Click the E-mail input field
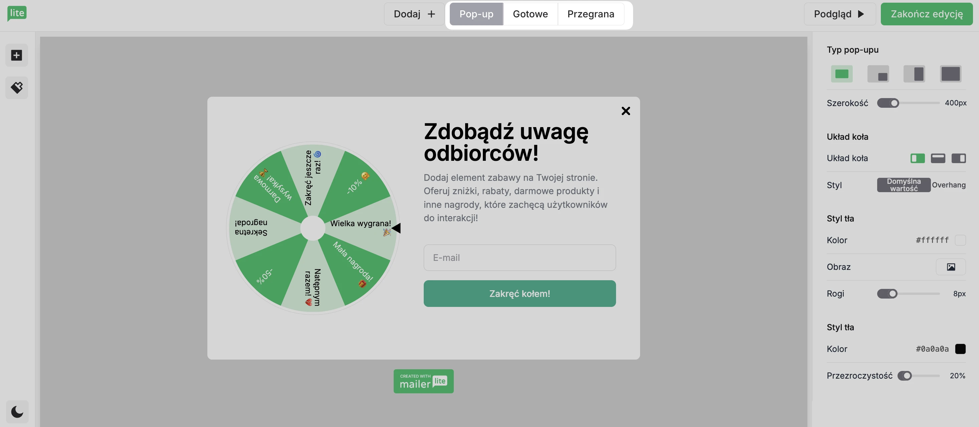Image resolution: width=979 pixels, height=427 pixels. [520, 258]
